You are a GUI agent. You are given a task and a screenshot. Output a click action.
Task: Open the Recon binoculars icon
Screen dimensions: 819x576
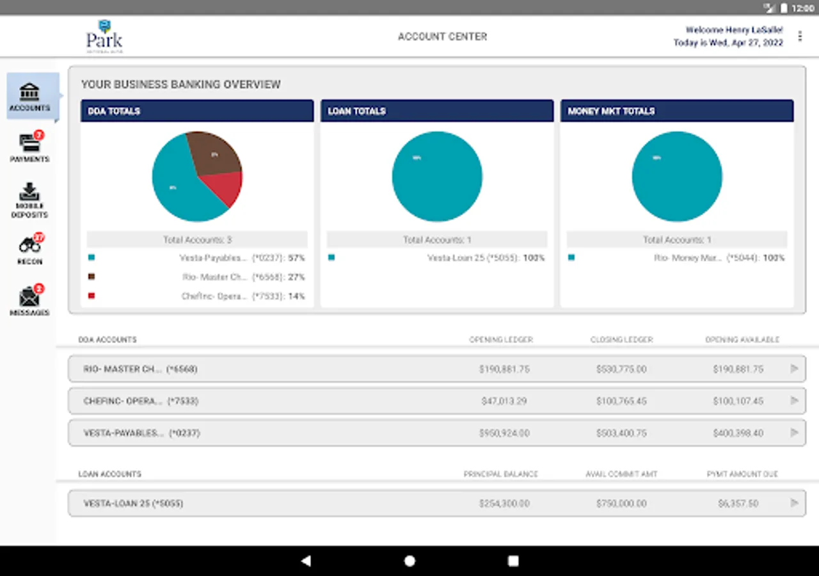tap(30, 250)
